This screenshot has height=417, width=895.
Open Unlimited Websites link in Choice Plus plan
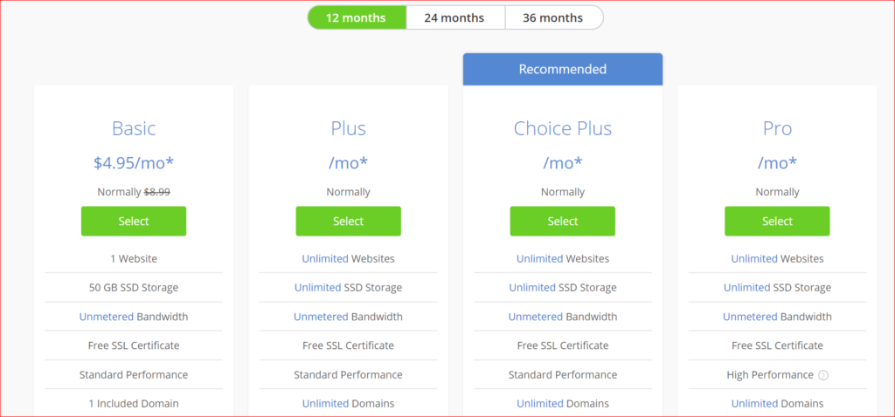pos(539,259)
